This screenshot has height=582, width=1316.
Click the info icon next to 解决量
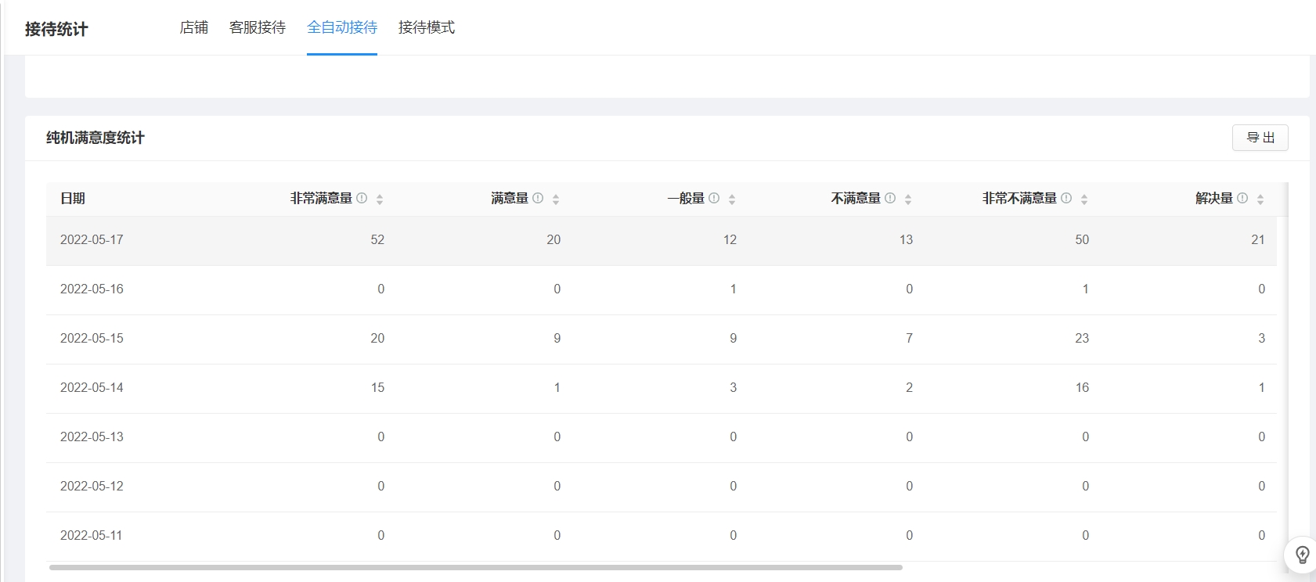tap(1242, 199)
